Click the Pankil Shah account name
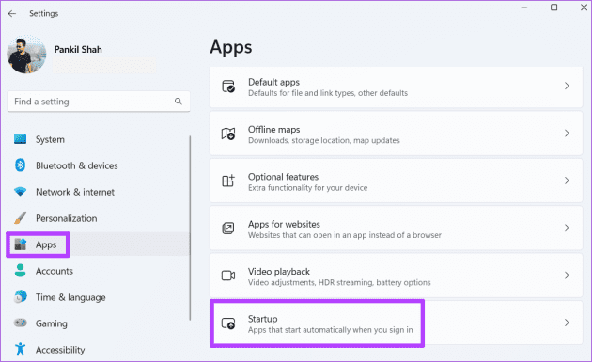 78,50
